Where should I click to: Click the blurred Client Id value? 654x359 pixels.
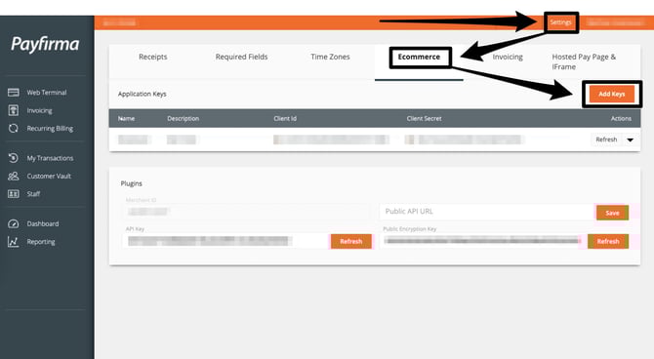pos(331,140)
